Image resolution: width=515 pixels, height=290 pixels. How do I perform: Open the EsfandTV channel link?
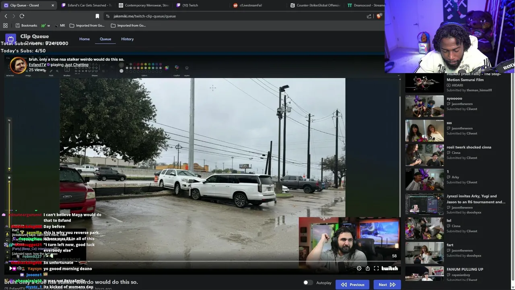[x=37, y=64]
